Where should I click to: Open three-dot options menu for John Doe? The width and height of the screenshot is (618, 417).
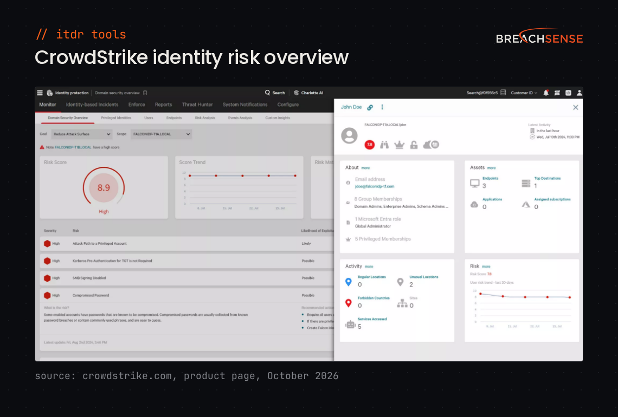(382, 107)
